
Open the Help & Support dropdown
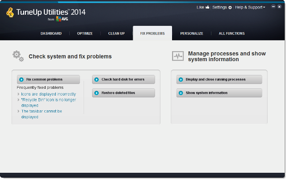[250, 7]
